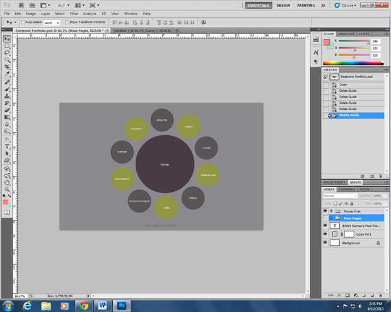Image resolution: width=391 pixels, height=312 pixels.
Task: Click the Eraser tool icon
Action: (x=7, y=110)
